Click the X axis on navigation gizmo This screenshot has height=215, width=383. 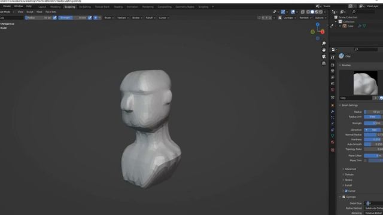coord(323,32)
